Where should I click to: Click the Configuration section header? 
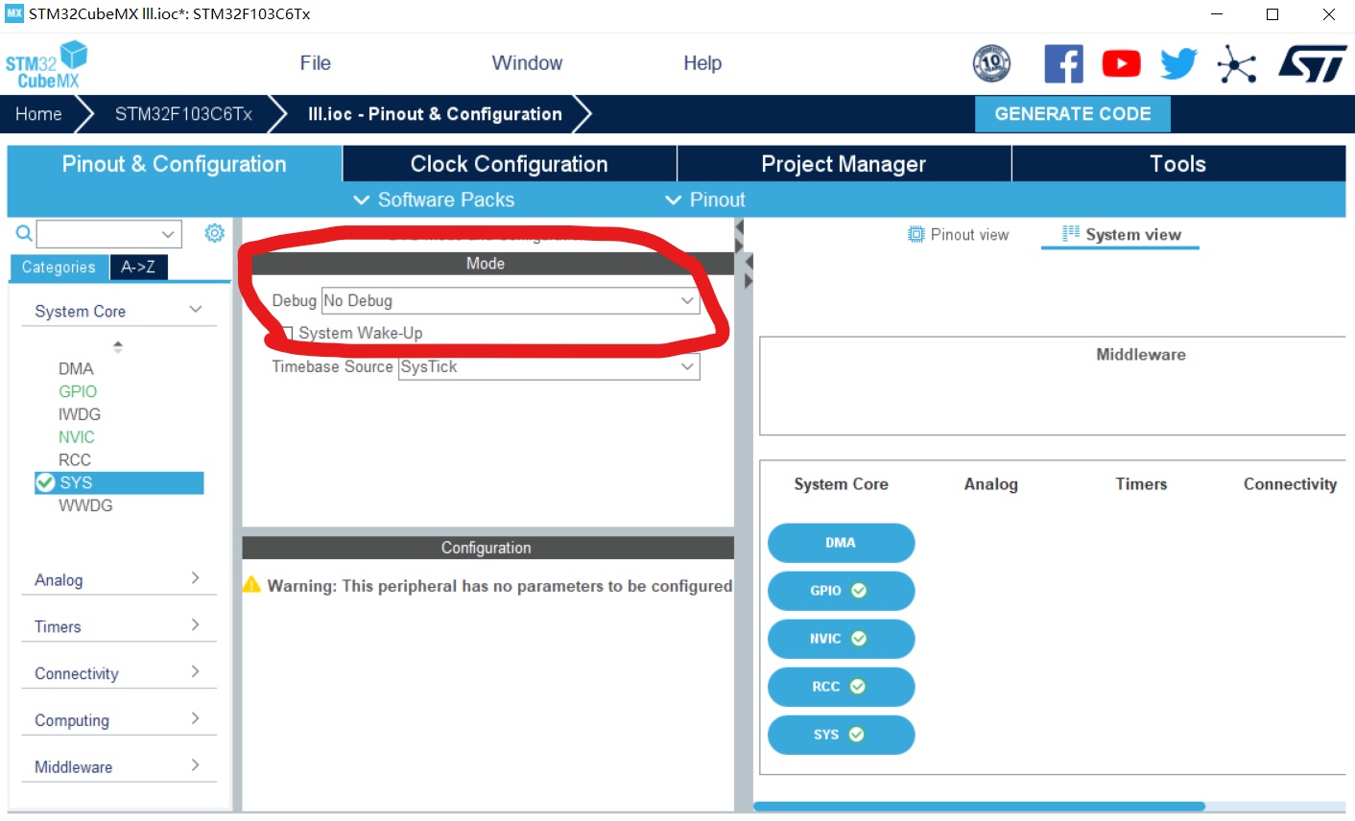(x=487, y=548)
